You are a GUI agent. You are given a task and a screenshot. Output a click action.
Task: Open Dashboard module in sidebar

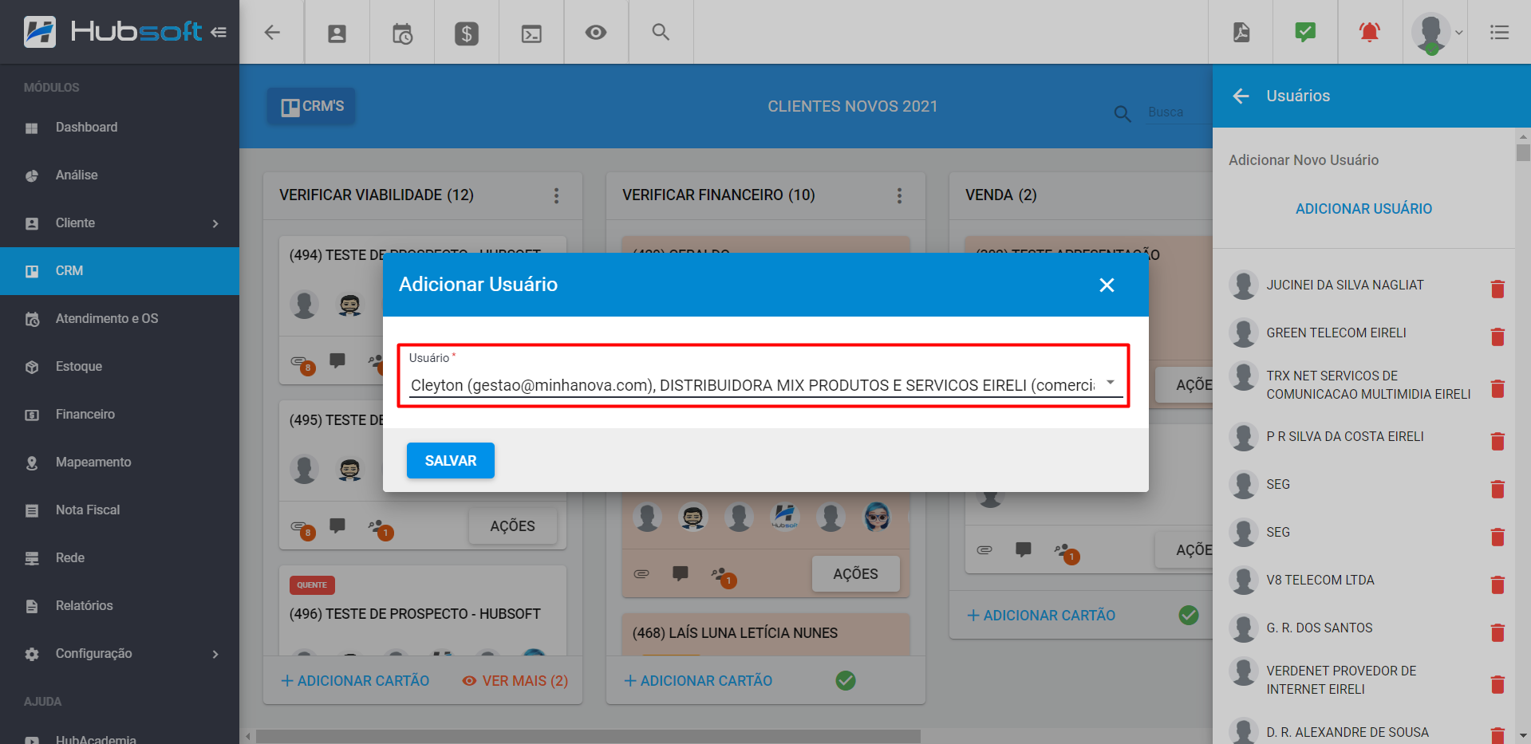(120, 128)
